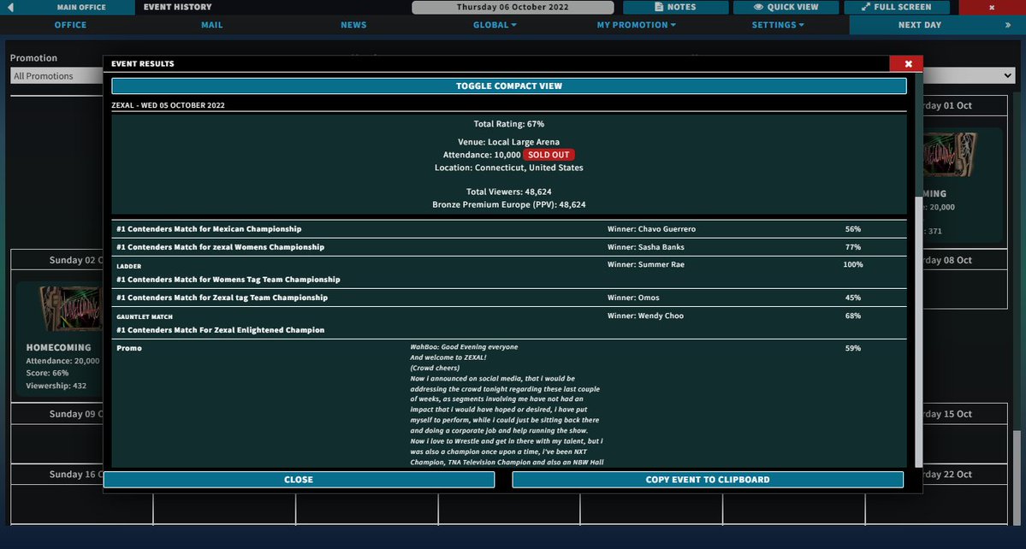Click Winner: Summer Rae
The height and width of the screenshot is (549, 1026).
click(645, 264)
